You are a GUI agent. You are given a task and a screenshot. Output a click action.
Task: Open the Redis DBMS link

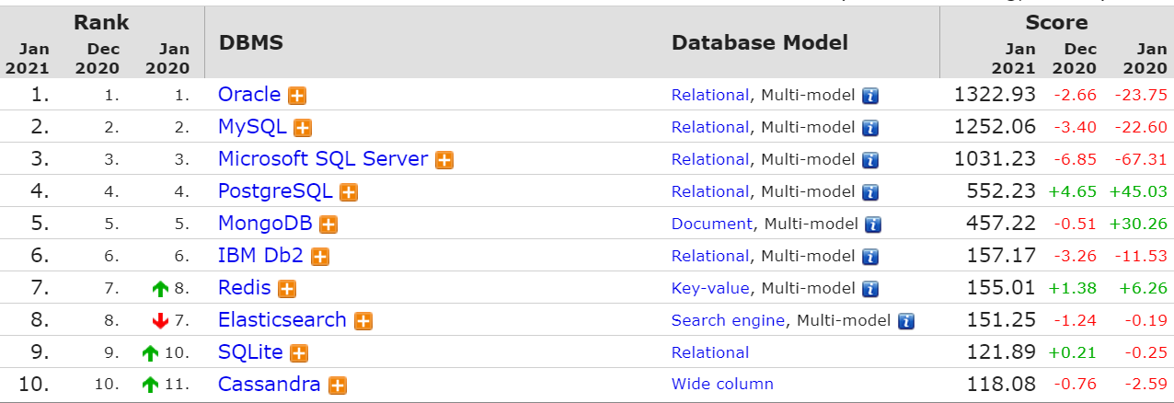pos(245,288)
